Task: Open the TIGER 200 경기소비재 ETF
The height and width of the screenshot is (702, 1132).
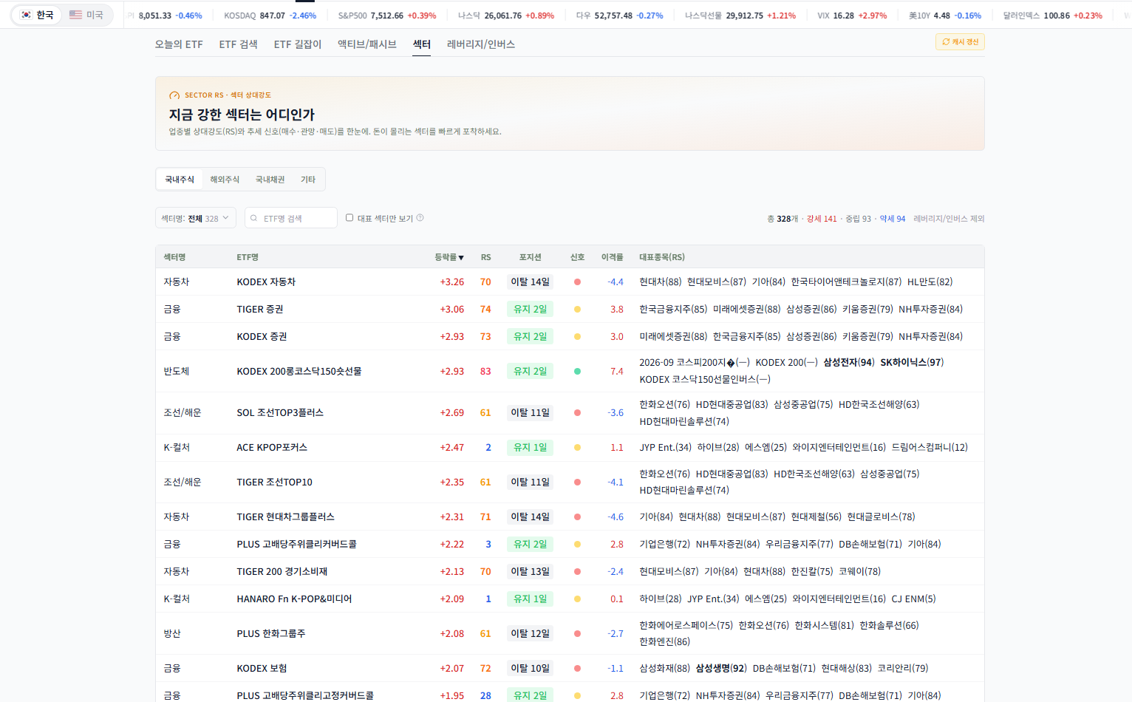Action: click(282, 571)
